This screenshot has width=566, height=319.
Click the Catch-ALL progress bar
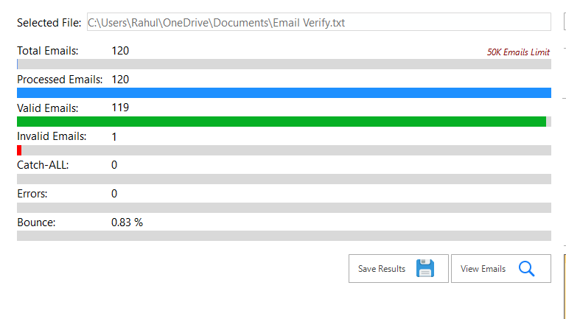coord(284,179)
